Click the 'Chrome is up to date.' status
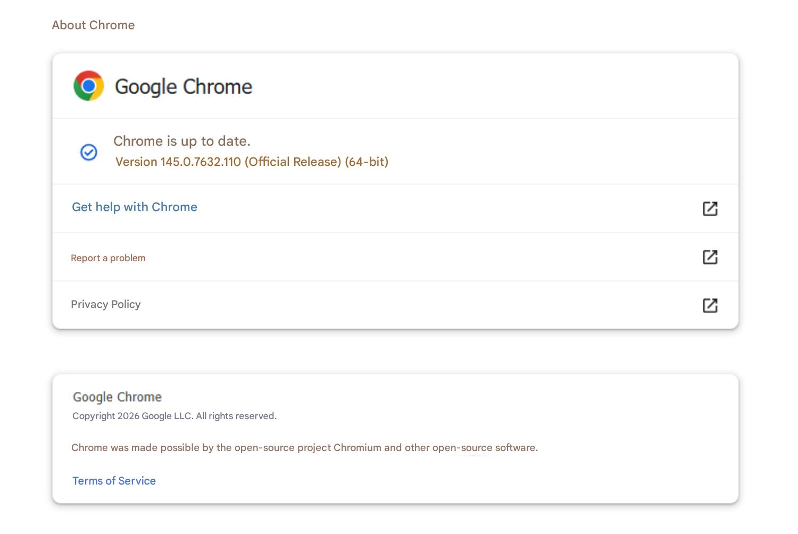 point(182,141)
